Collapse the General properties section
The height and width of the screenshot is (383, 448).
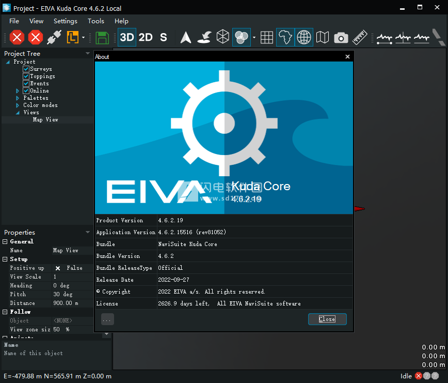click(x=5, y=242)
